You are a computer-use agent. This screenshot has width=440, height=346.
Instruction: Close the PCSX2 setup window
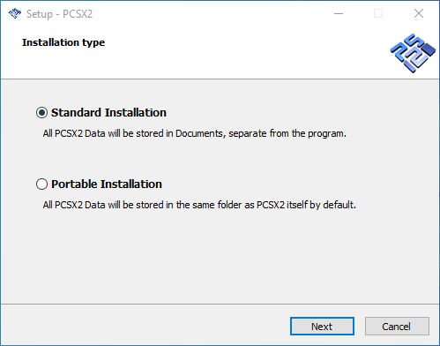[x=419, y=13]
